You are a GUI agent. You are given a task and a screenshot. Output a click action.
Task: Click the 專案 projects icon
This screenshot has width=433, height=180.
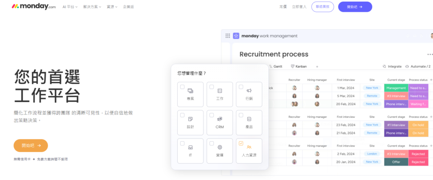[190, 90]
